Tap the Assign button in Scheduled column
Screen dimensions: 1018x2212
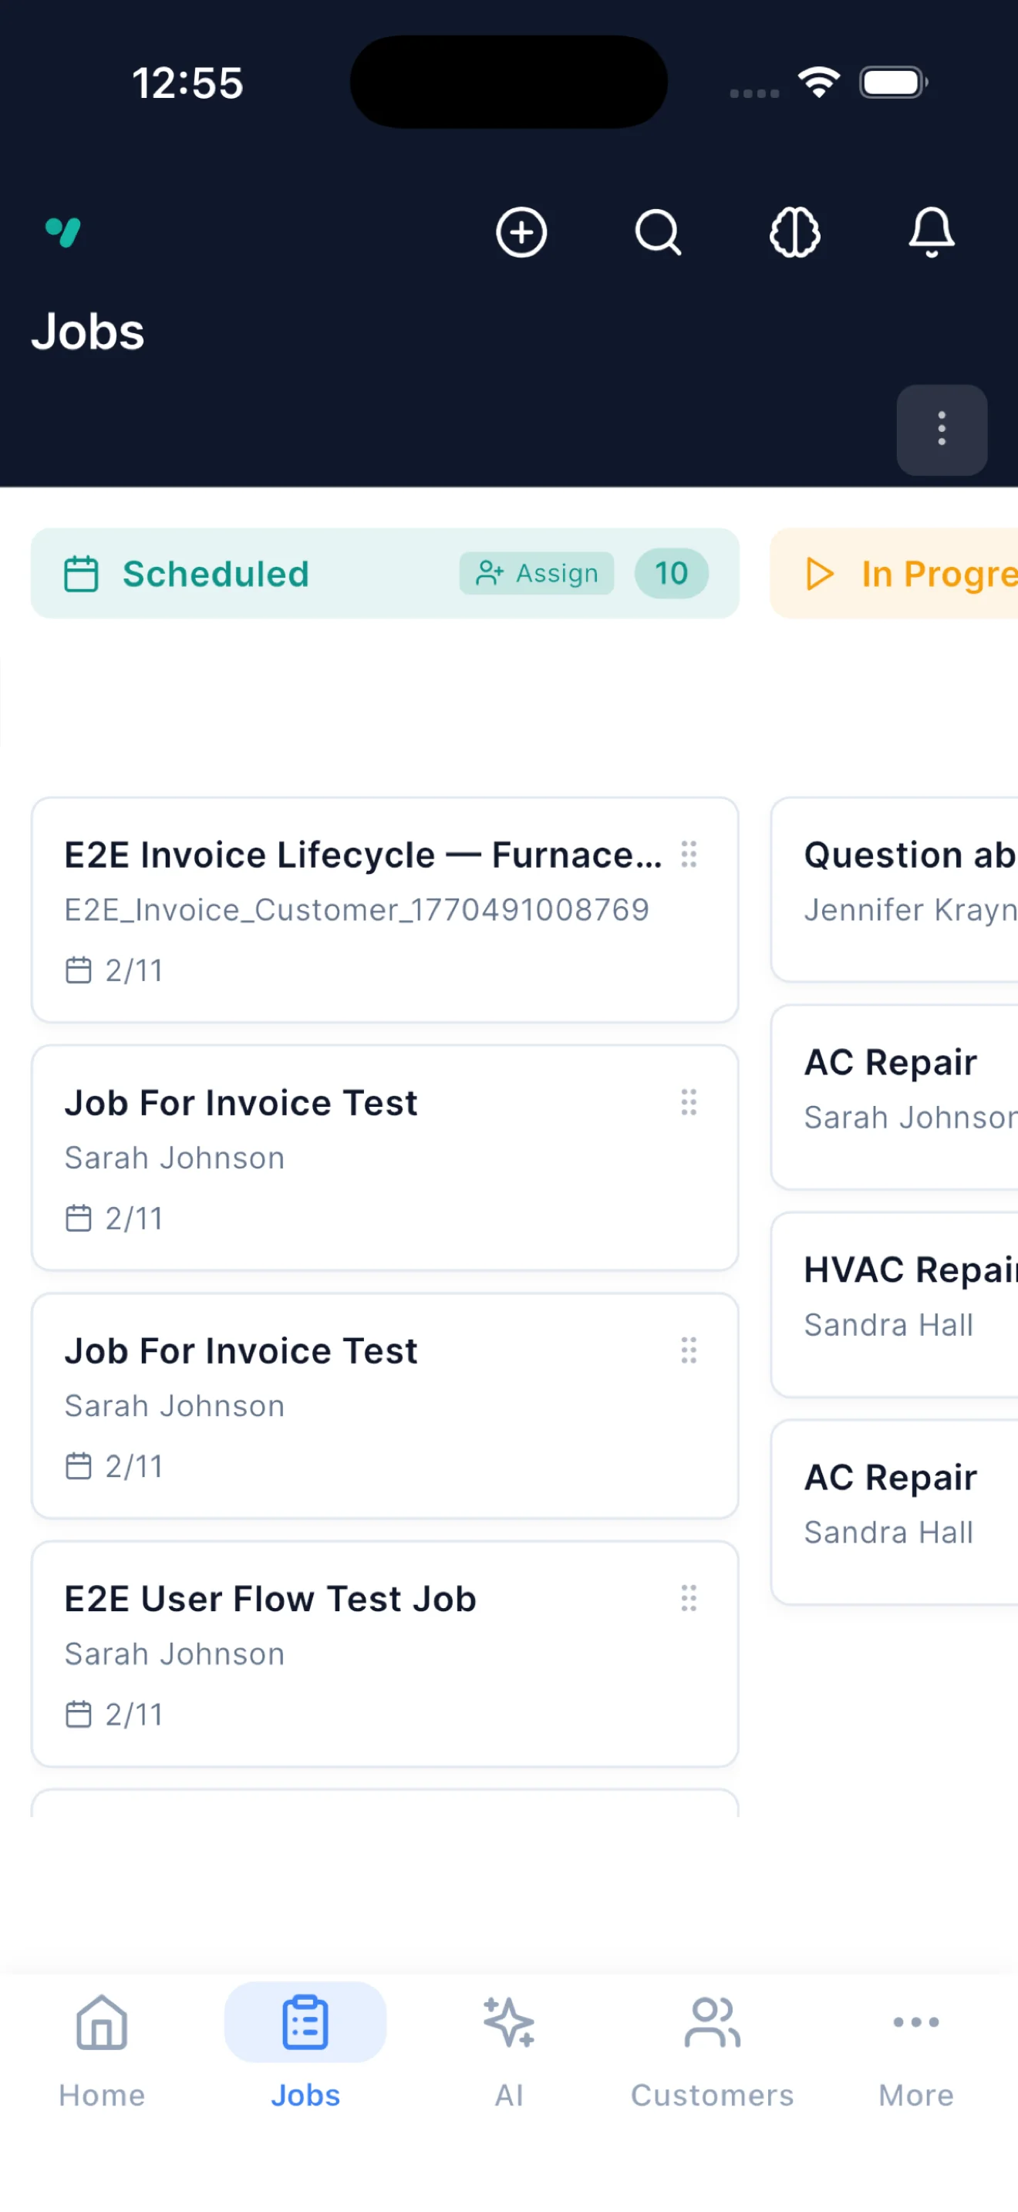537,573
